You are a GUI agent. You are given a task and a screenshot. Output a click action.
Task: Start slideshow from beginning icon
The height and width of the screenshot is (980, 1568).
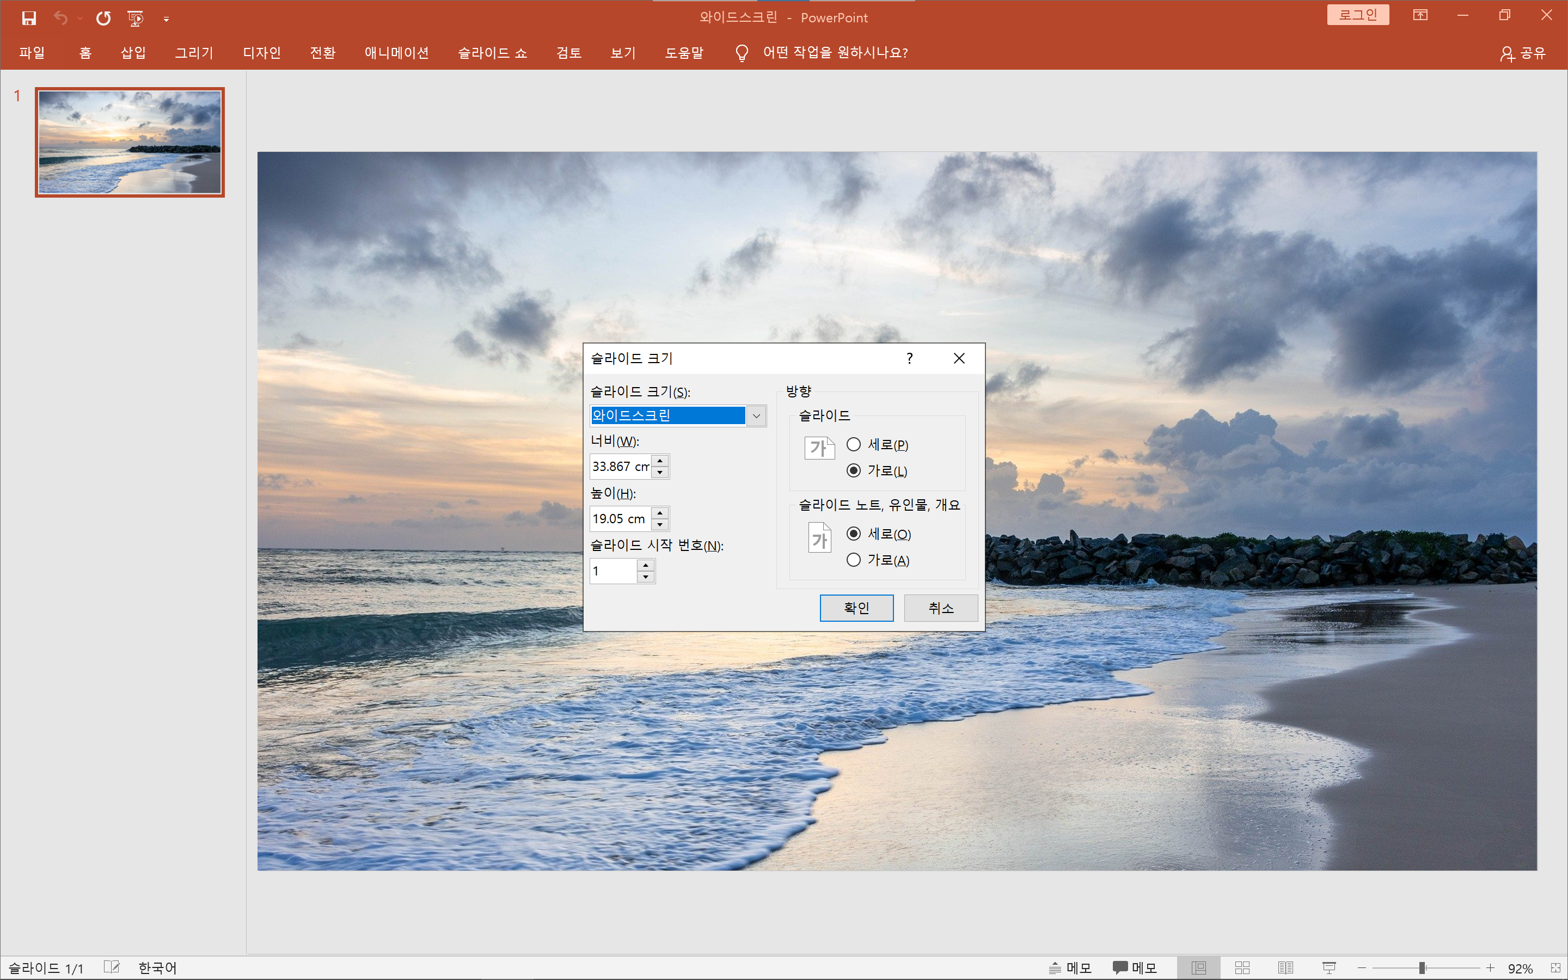click(136, 18)
